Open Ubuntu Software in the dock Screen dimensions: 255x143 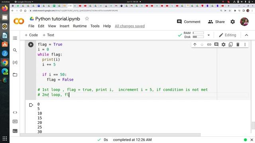5,44
